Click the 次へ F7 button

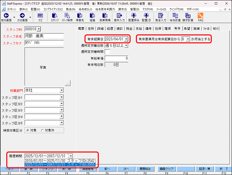[x=126, y=169]
